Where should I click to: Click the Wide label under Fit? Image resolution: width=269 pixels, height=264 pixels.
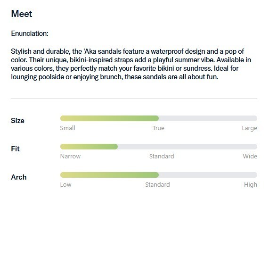250,157
